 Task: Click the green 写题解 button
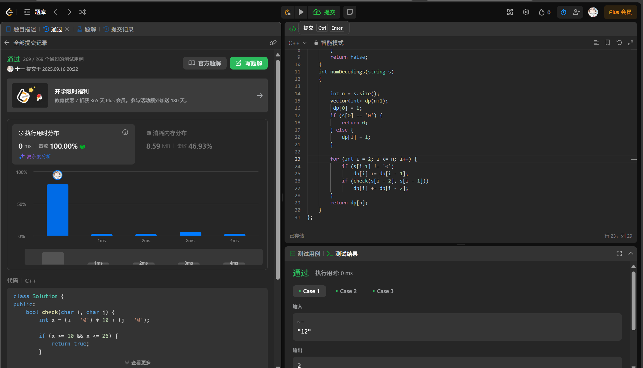point(249,63)
